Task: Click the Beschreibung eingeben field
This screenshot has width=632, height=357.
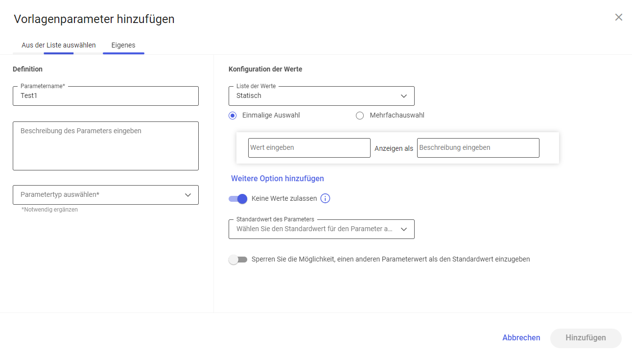Action: point(478,148)
